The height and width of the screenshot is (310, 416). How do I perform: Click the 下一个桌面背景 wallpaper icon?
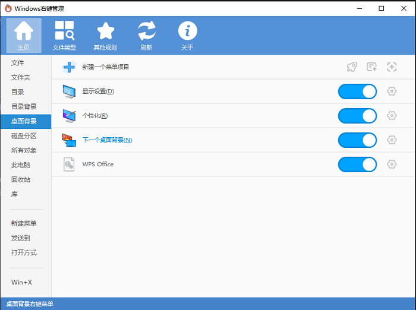(x=69, y=140)
